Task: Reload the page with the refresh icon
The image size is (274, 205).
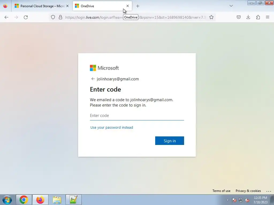Action: (26, 17)
